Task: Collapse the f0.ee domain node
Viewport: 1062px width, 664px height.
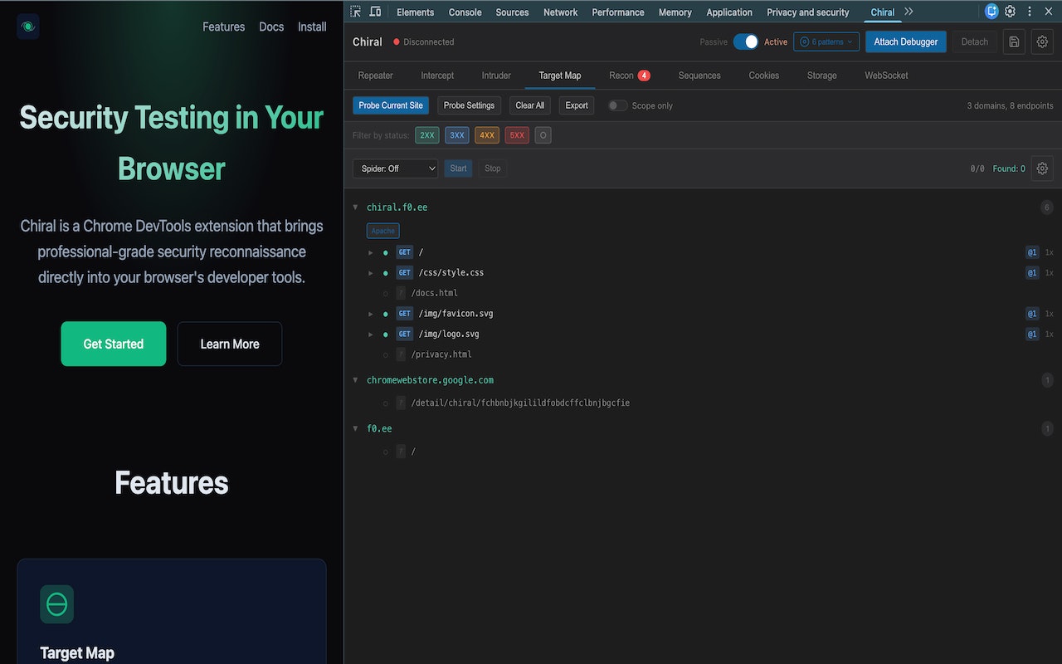Action: pyautogui.click(x=356, y=429)
